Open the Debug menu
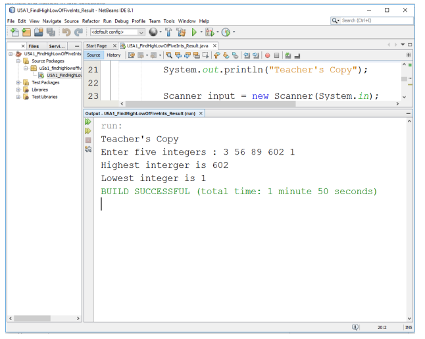This screenshot has width=425, height=339. 122,21
